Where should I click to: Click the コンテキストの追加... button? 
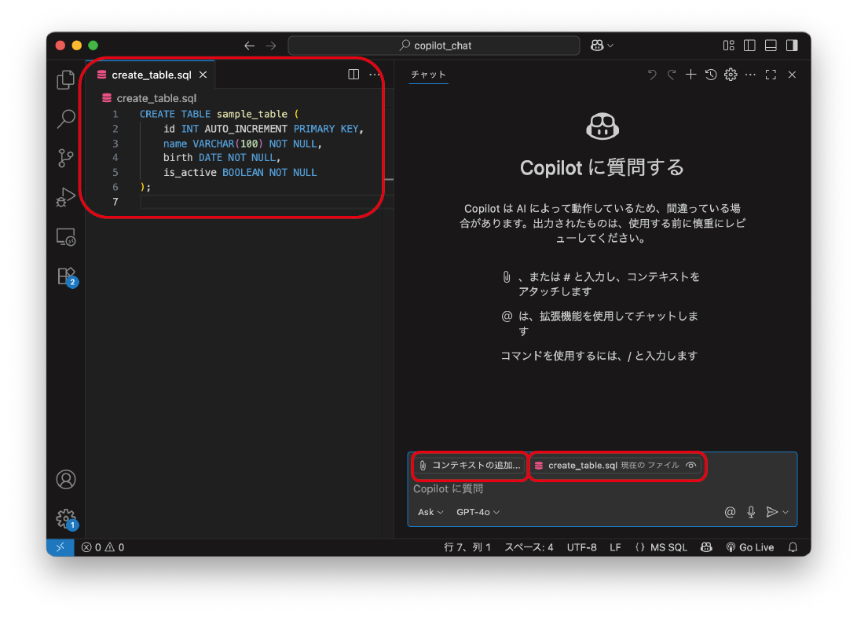click(470, 466)
